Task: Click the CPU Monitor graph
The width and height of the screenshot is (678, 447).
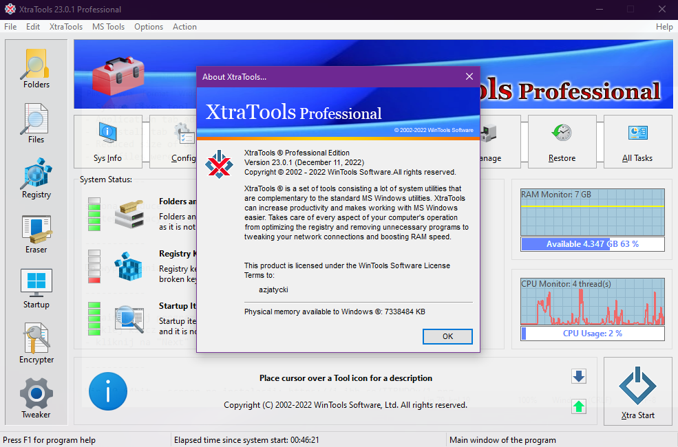Action: pos(593,301)
